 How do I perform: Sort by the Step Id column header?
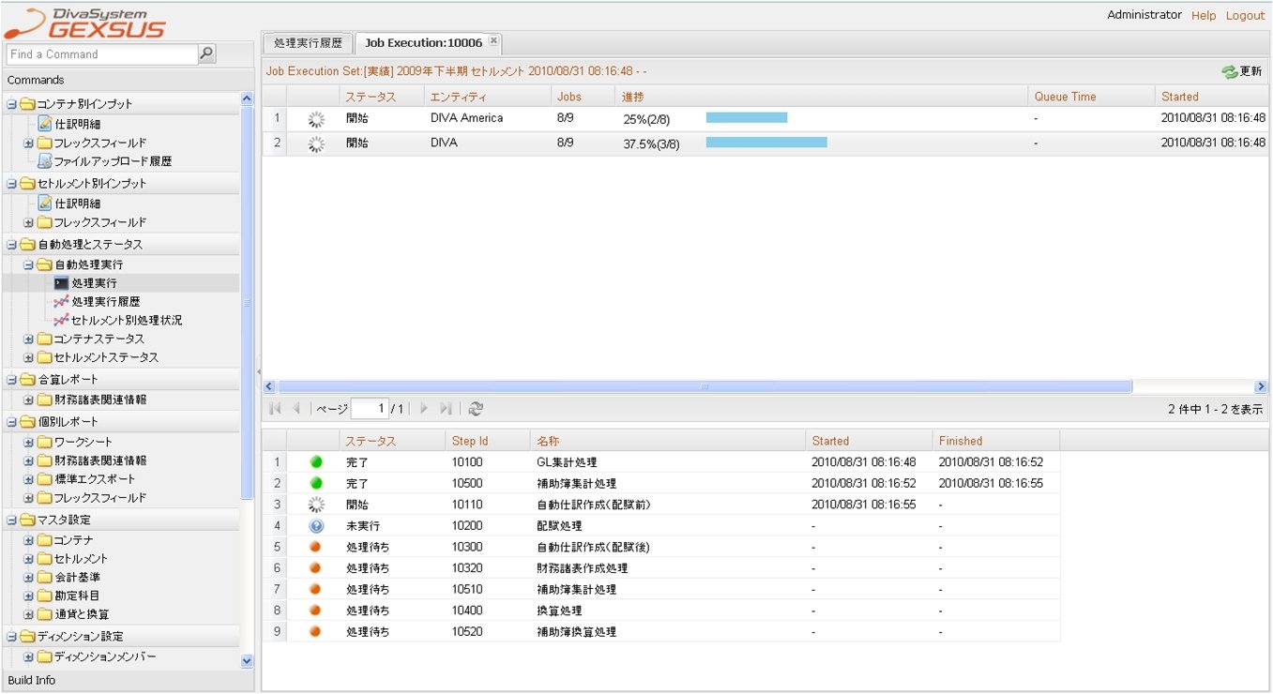[x=488, y=441]
